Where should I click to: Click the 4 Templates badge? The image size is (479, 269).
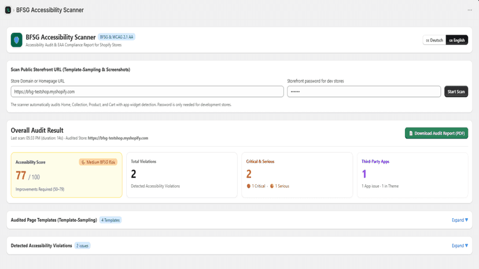coord(110,220)
